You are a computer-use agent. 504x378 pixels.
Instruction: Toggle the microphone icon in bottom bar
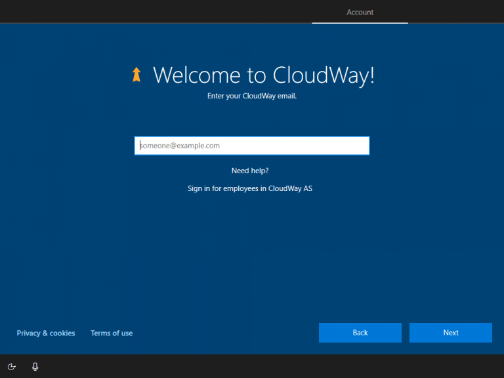click(35, 367)
